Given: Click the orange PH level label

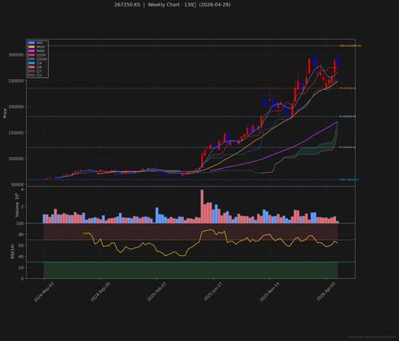Looking at the screenshot, I should (x=347, y=88).
